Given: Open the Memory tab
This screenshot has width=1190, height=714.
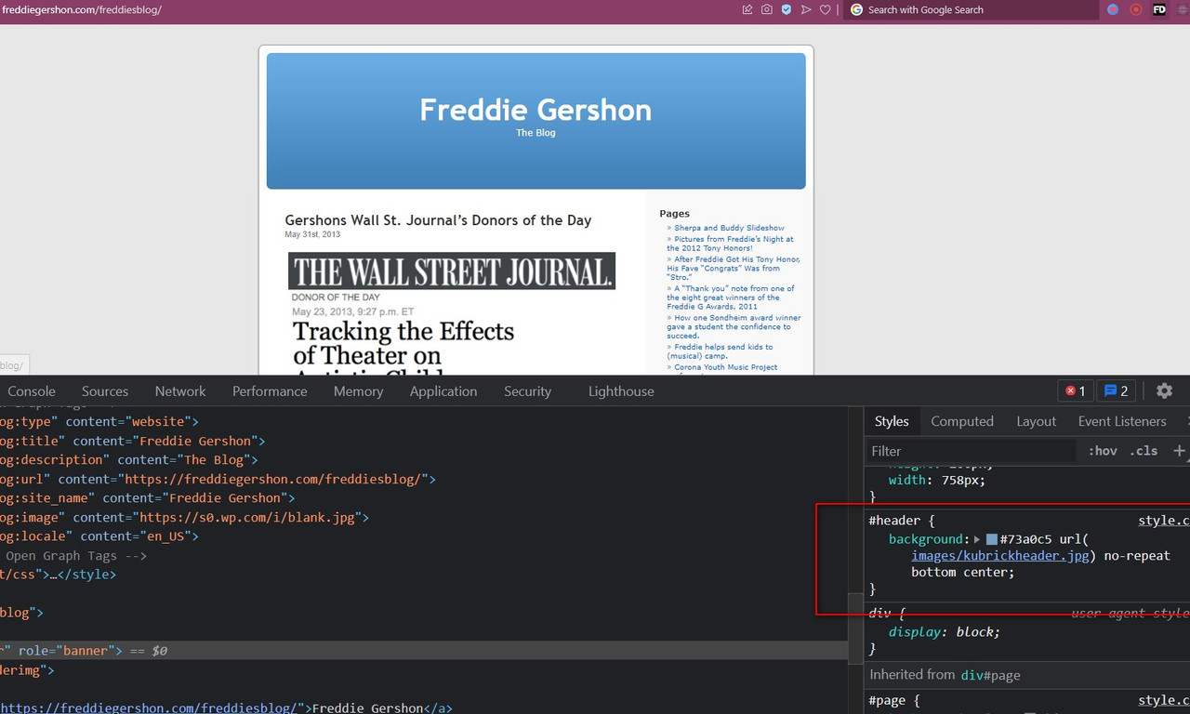Looking at the screenshot, I should coord(358,391).
